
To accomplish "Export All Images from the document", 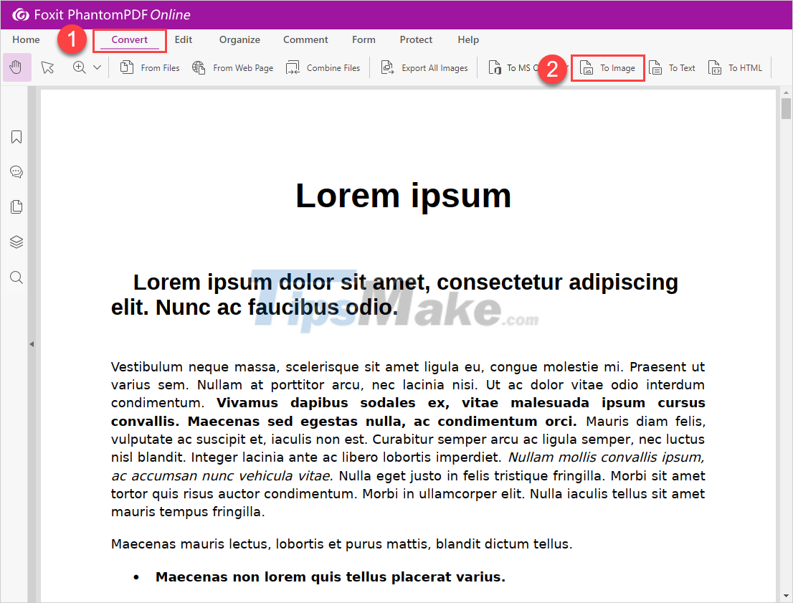I will [424, 67].
